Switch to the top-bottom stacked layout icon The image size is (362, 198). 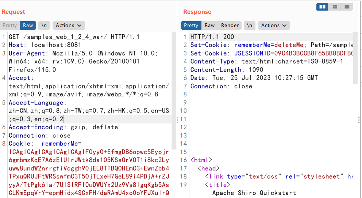[334, 7]
